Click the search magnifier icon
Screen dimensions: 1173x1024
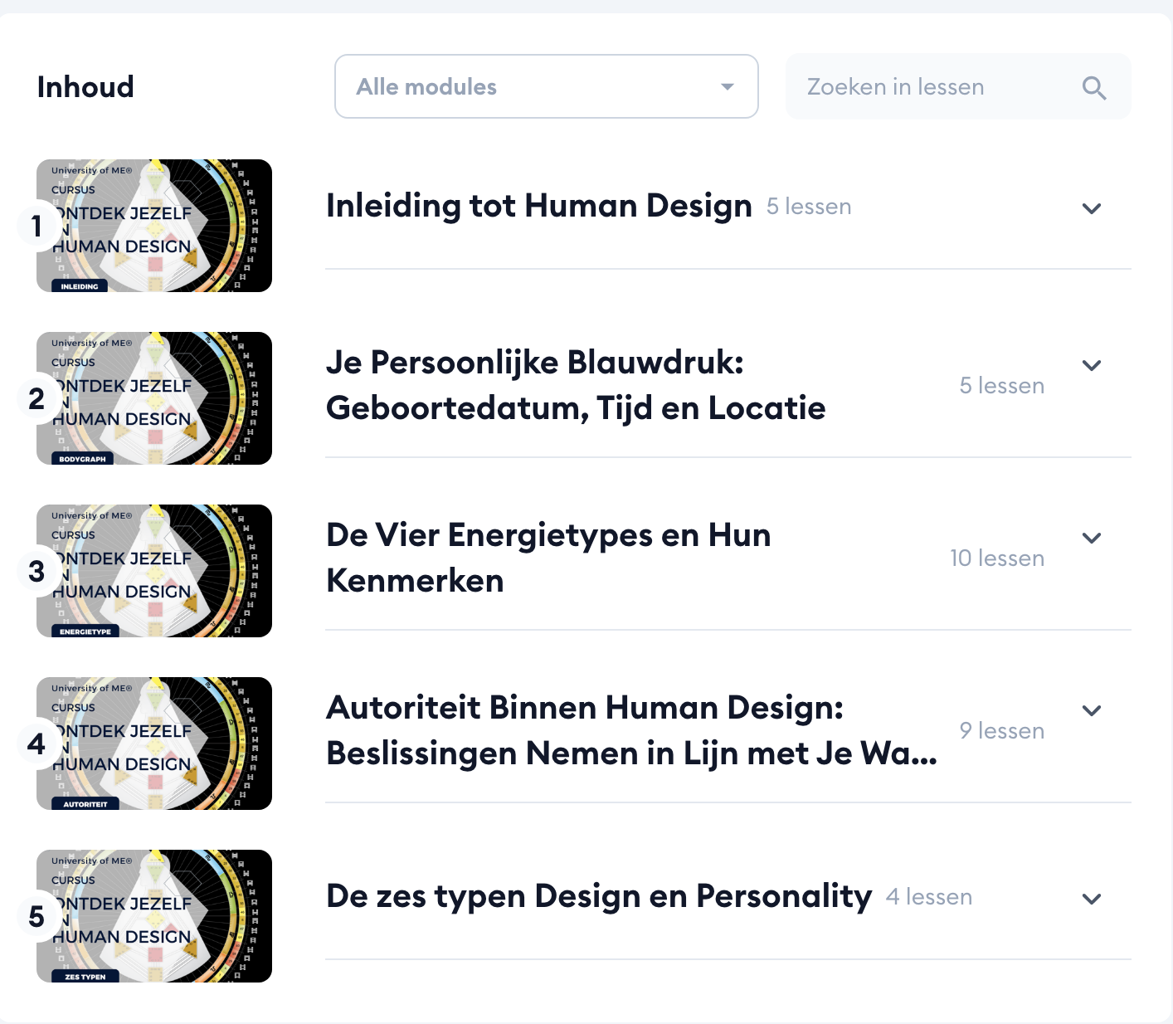pos(1094,87)
